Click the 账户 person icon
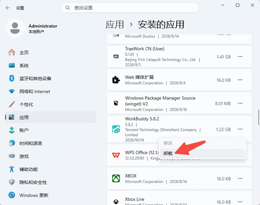The height and width of the screenshot is (205, 260). point(12,130)
